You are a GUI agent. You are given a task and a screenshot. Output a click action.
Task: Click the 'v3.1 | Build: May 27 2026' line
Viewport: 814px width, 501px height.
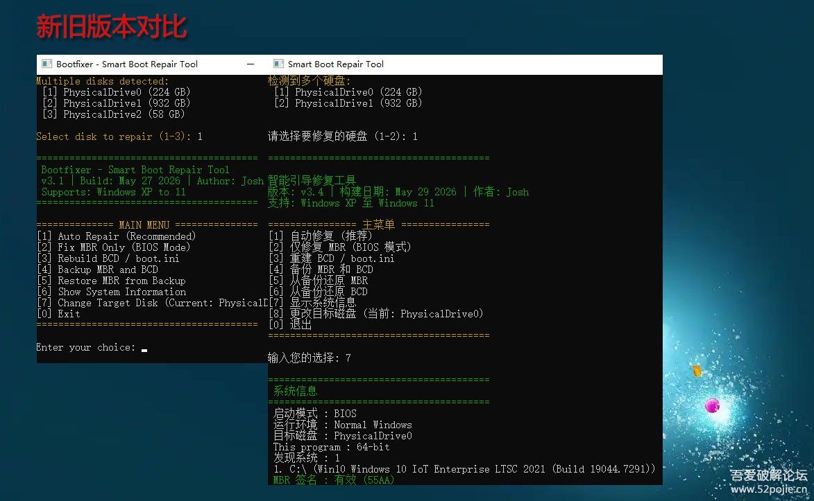[152, 180]
